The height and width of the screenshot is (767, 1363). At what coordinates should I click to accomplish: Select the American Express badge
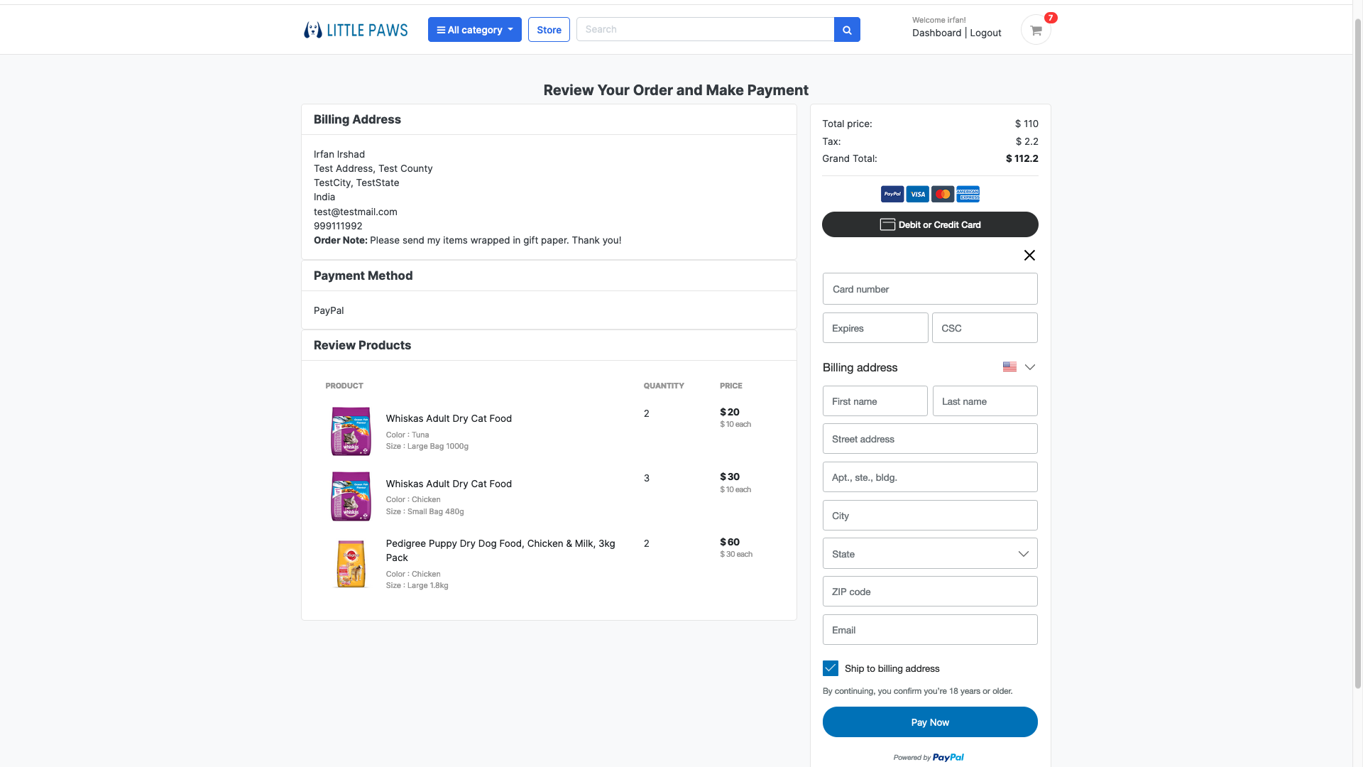(x=968, y=194)
